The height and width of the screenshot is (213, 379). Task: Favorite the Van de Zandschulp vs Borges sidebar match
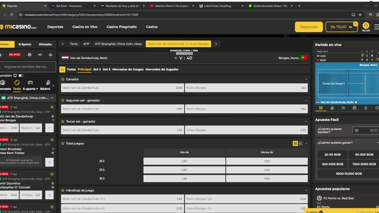coord(52,107)
